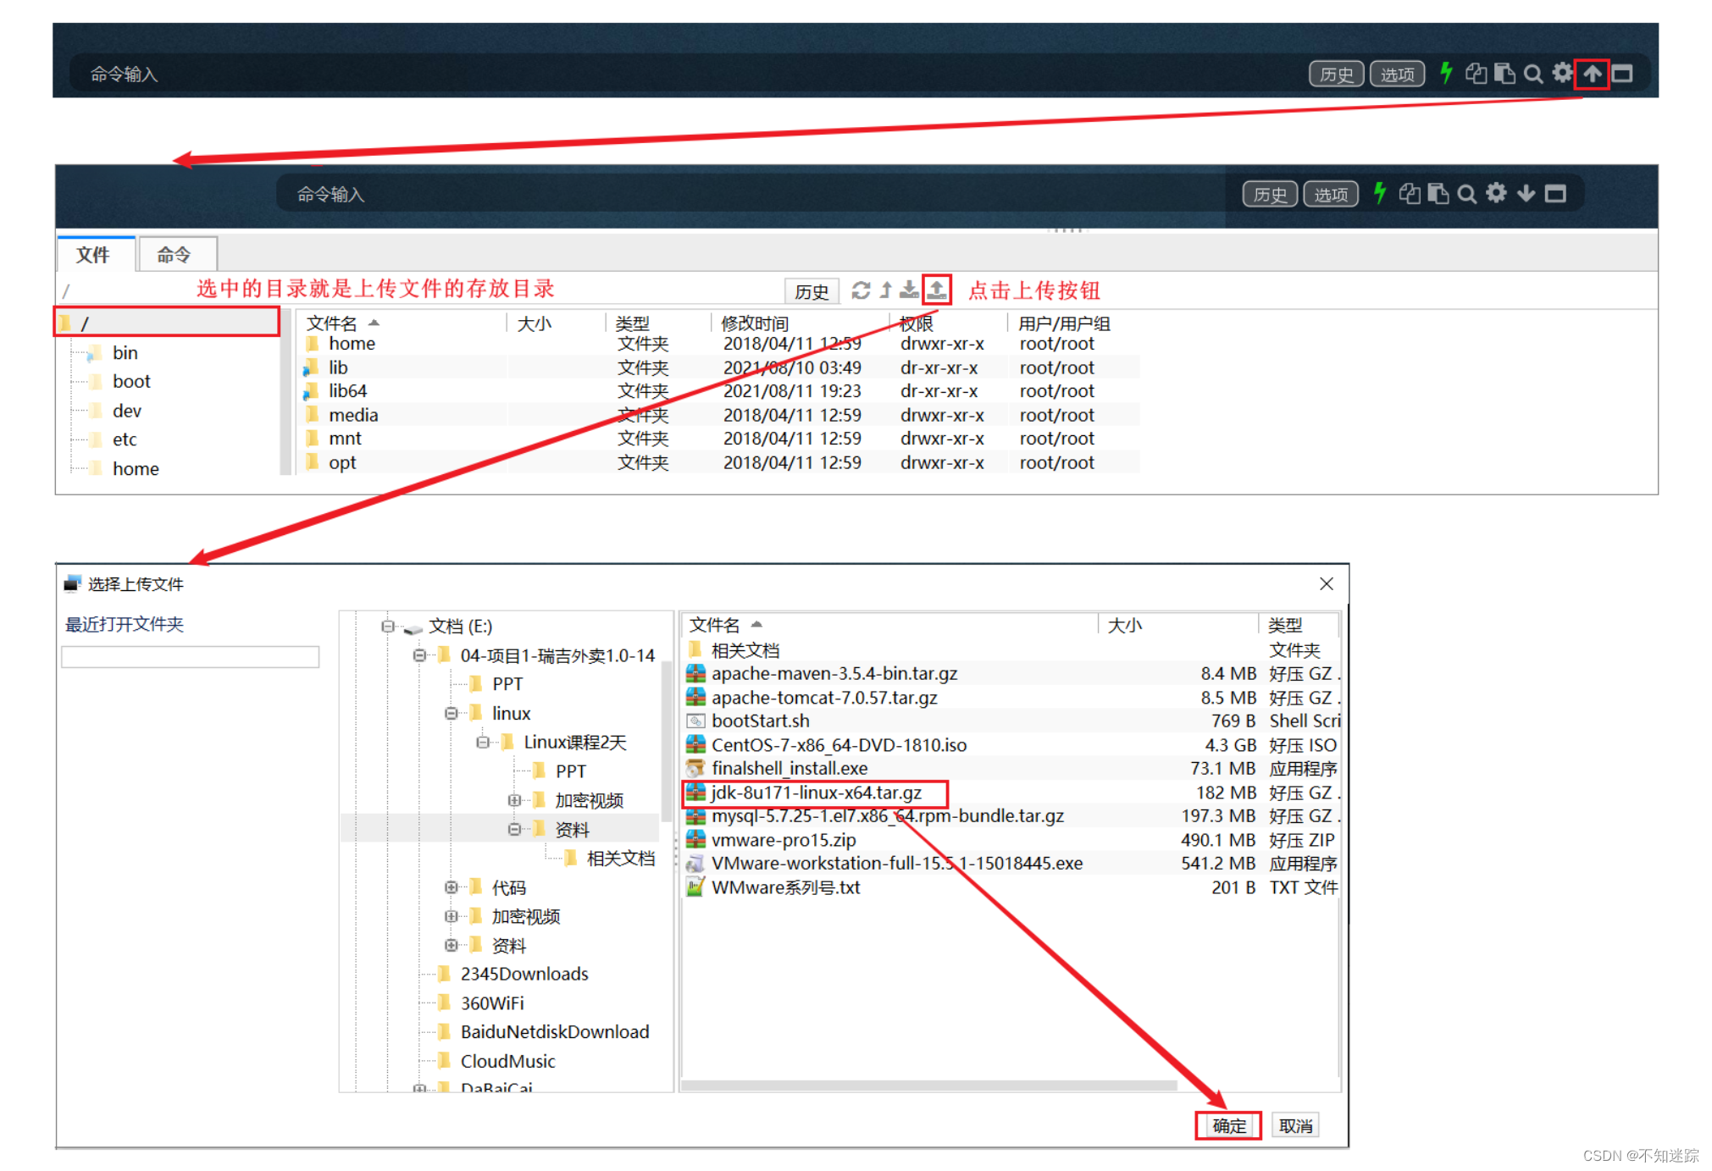The width and height of the screenshot is (1712, 1171).
Task: Click 历史 button in the up-arrow command bar
Action: click(1336, 75)
